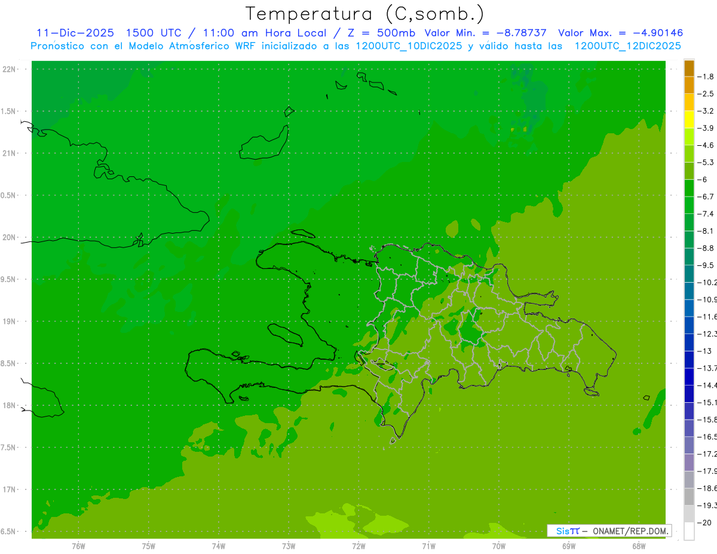Click the gray legend swatch near -18.6
Viewport: 717px width, 554px height.
pos(689,479)
